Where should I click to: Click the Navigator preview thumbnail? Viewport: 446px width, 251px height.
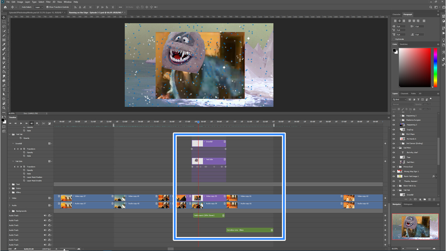[415, 227]
